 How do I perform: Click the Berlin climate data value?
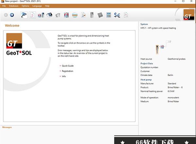[170, 75]
